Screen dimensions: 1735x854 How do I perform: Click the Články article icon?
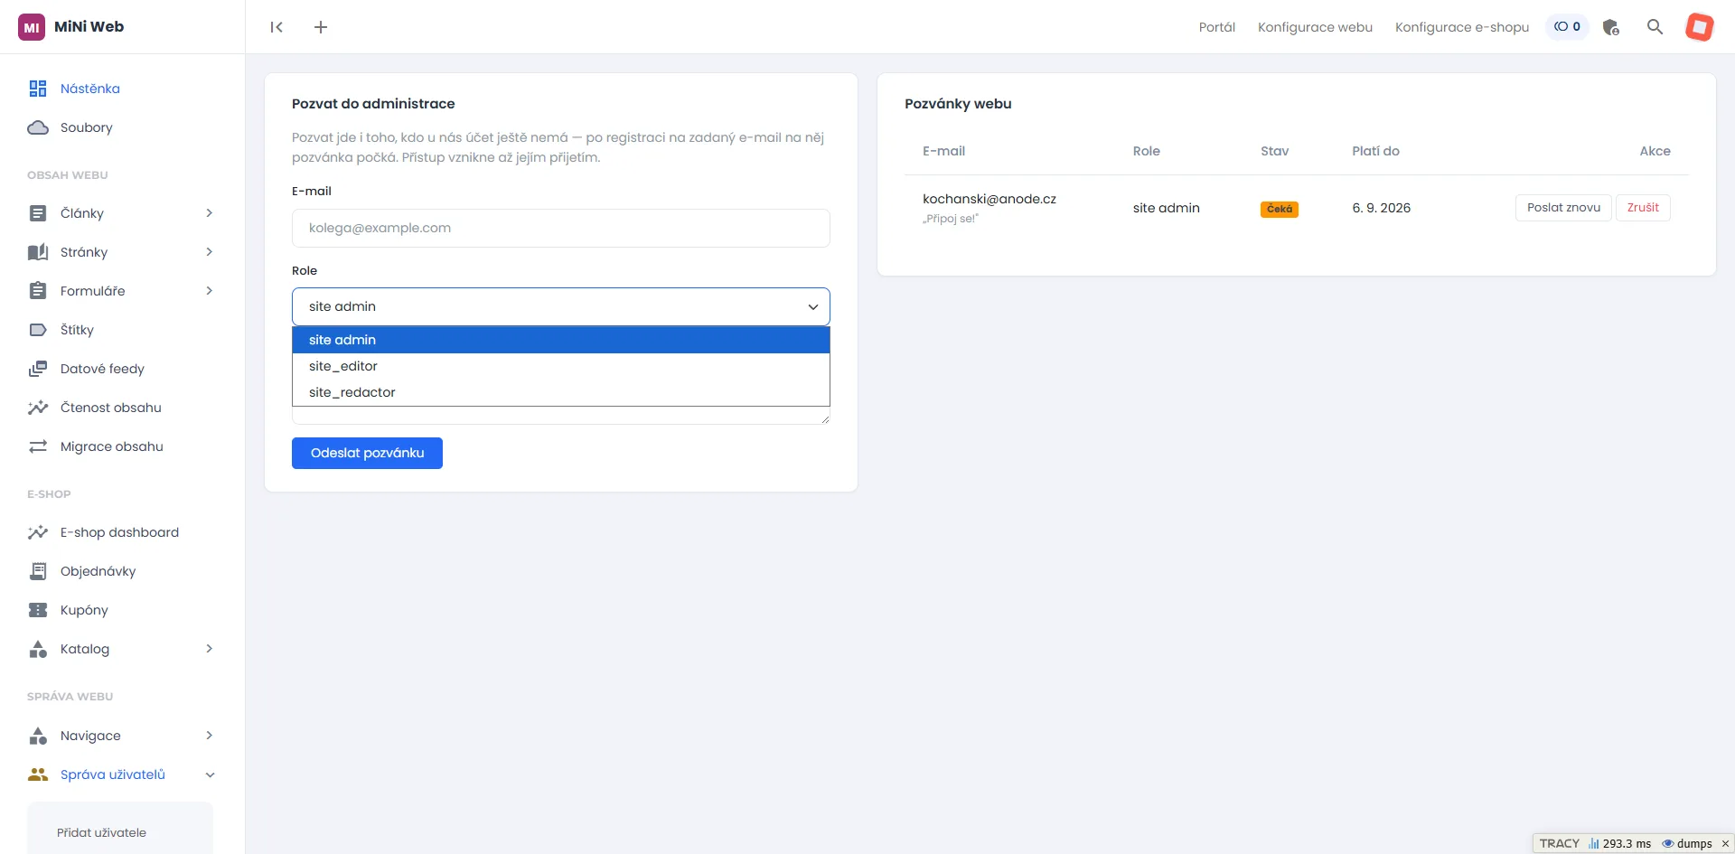[x=38, y=213]
